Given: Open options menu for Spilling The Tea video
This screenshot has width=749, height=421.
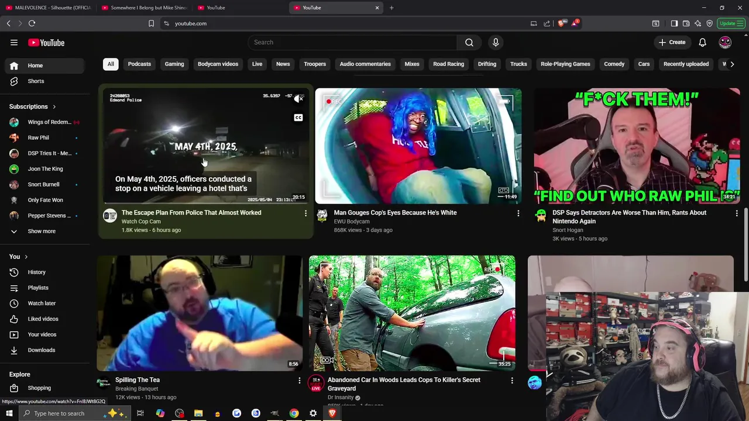Looking at the screenshot, I should point(299,381).
